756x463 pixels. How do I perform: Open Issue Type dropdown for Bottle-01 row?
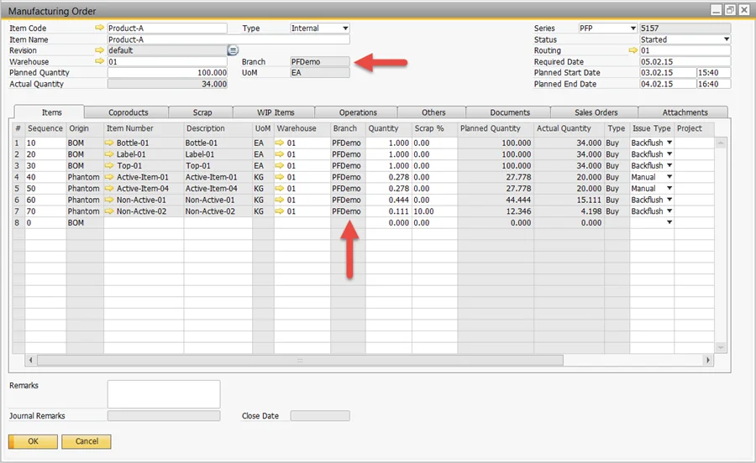pos(669,143)
